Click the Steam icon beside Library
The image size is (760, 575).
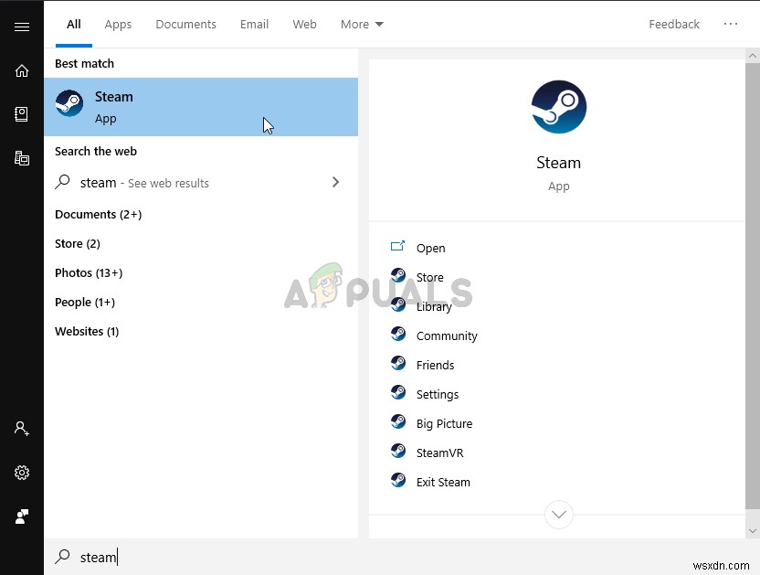tap(398, 304)
